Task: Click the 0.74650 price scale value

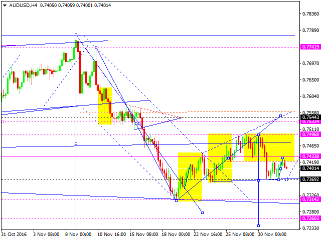Action: [x=310, y=145]
